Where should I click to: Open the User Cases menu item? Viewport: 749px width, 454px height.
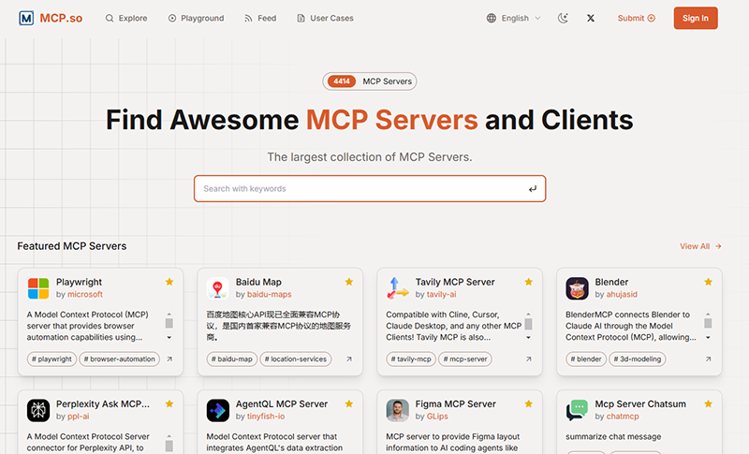tap(325, 18)
